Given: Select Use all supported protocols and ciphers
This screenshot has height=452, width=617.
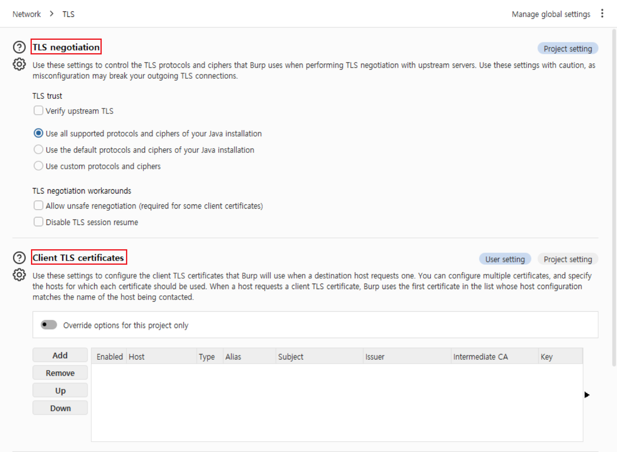Looking at the screenshot, I should point(39,133).
